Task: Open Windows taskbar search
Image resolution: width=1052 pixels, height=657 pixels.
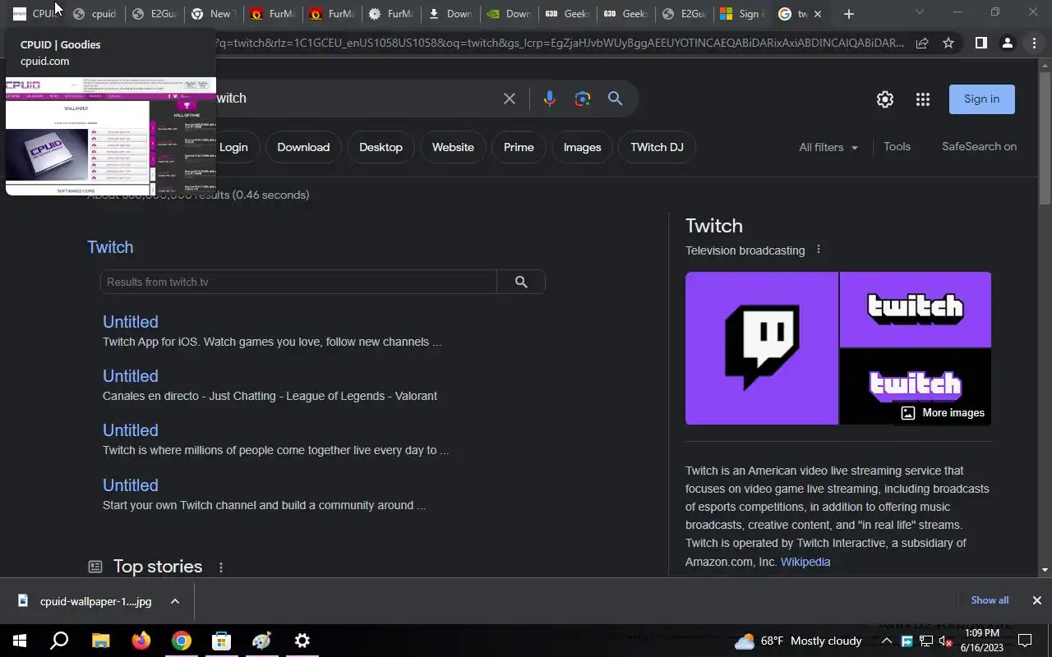Action: 59,641
